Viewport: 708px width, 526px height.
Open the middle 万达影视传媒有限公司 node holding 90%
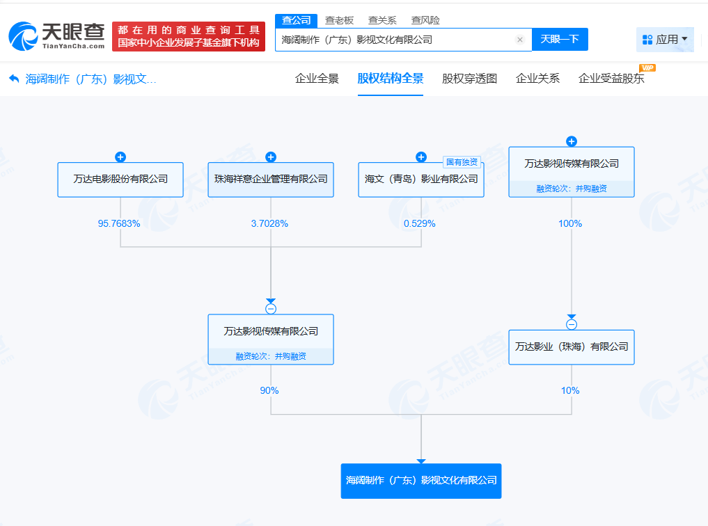(x=271, y=340)
